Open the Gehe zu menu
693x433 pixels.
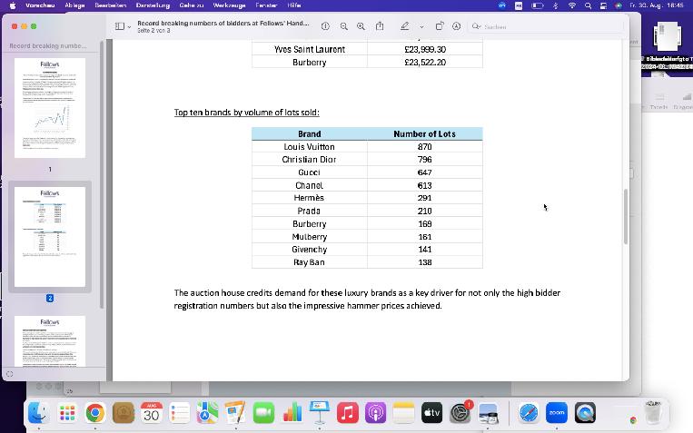coord(192,5)
